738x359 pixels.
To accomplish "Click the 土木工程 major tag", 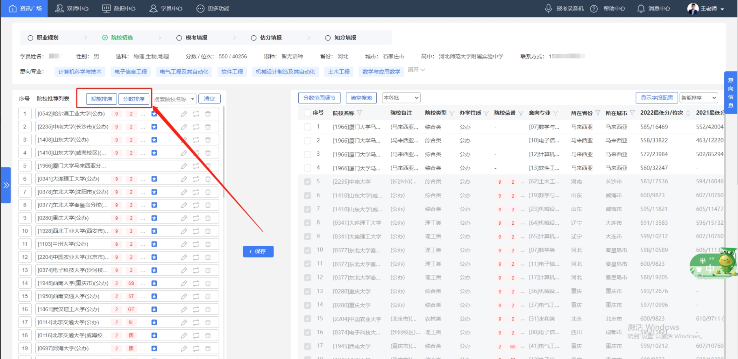I will 339,72.
